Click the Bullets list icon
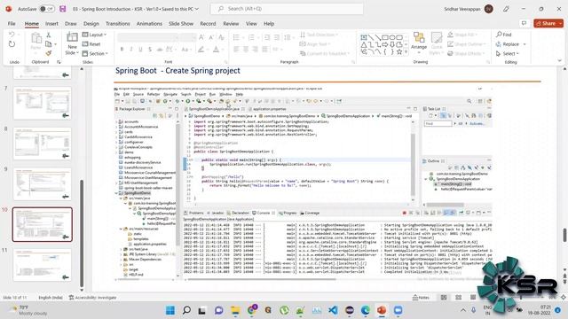The width and height of the screenshot is (568, 319). pos(236,37)
